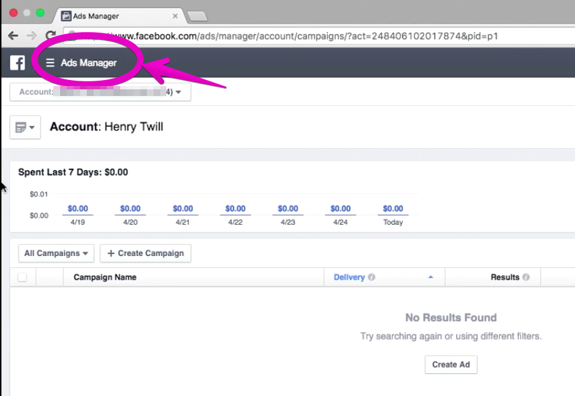Click $0.00 spend for 4/22

pyautogui.click(x=236, y=209)
